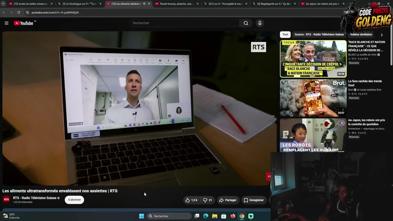Dislike the video with thumbs down

coord(208,200)
